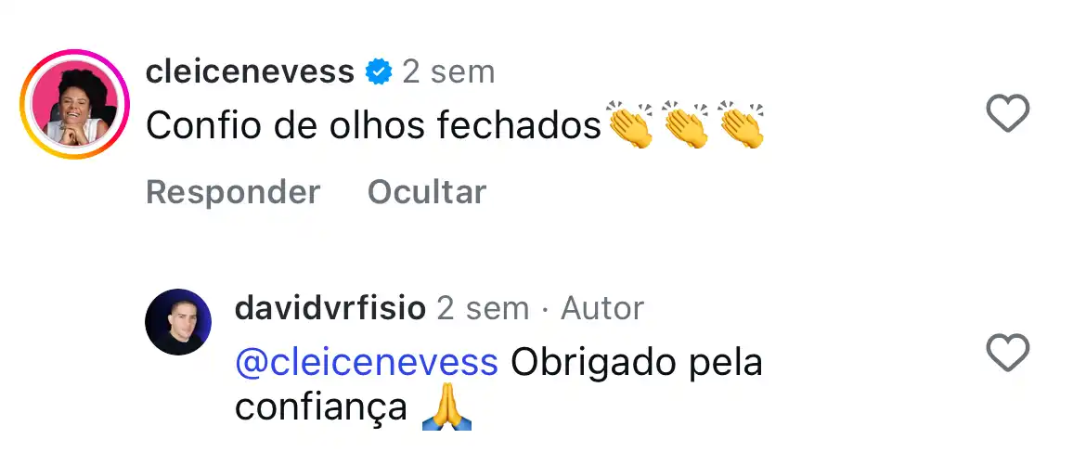Screen dimensions: 1086x452
Task: Click the comment text 'Confio de olhos fechados'
Action: coord(374,126)
